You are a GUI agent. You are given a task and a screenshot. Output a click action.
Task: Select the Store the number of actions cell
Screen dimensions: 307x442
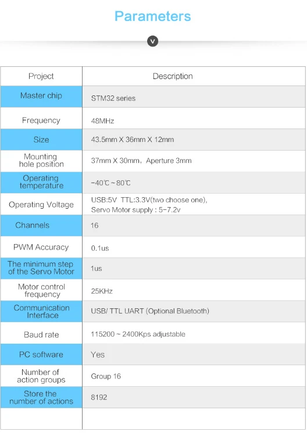click(x=41, y=397)
